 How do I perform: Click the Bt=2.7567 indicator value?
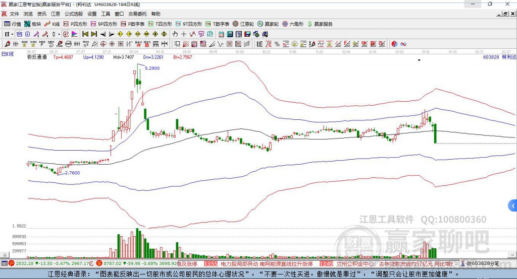[x=183, y=57]
